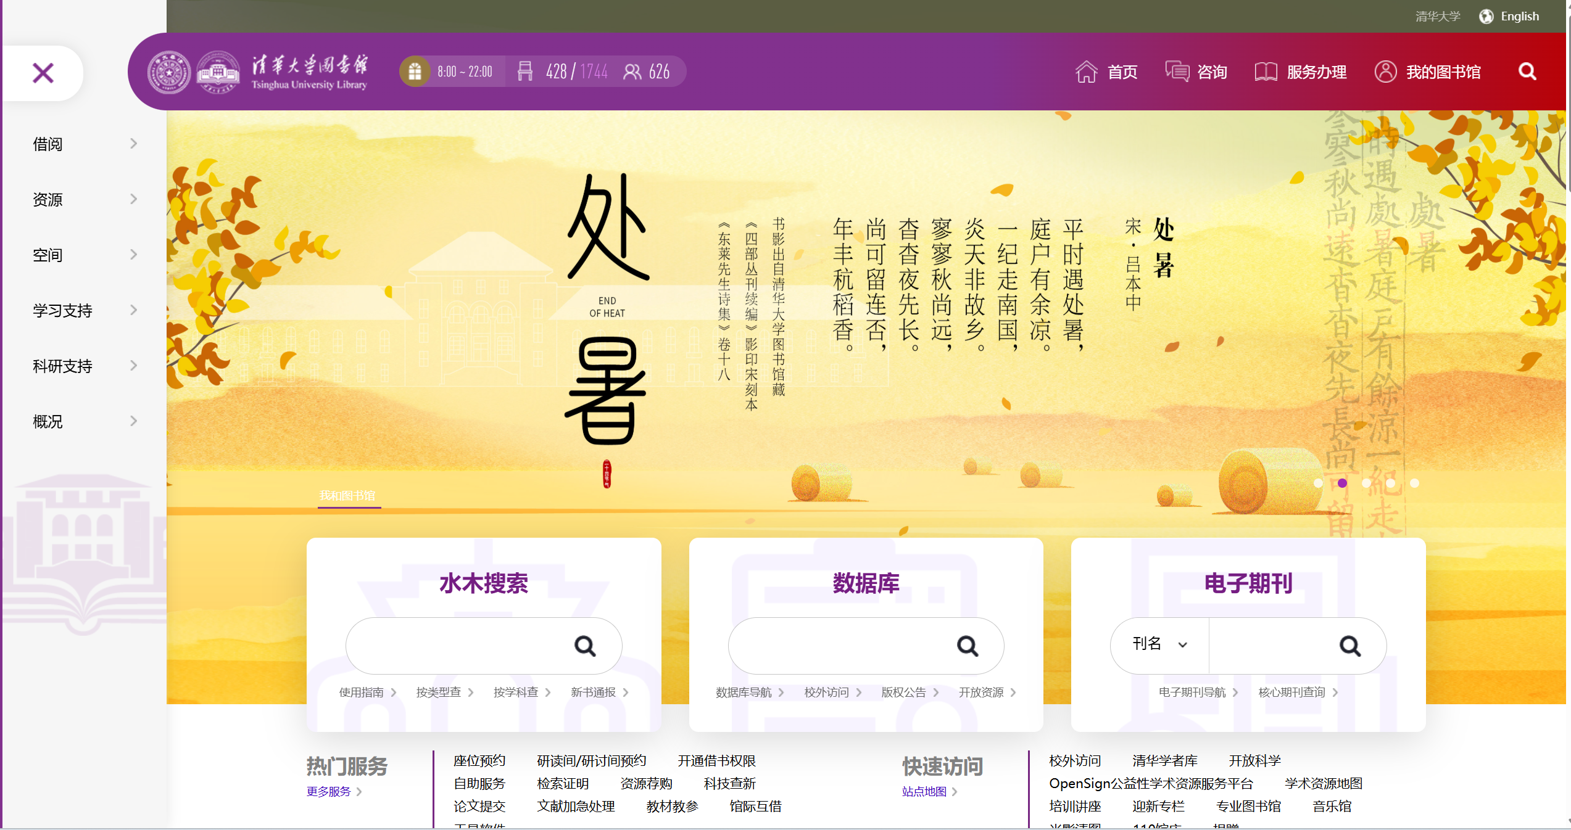The image size is (1571, 830).
Task: Select the second carousel indicator dot
Action: click(1343, 483)
